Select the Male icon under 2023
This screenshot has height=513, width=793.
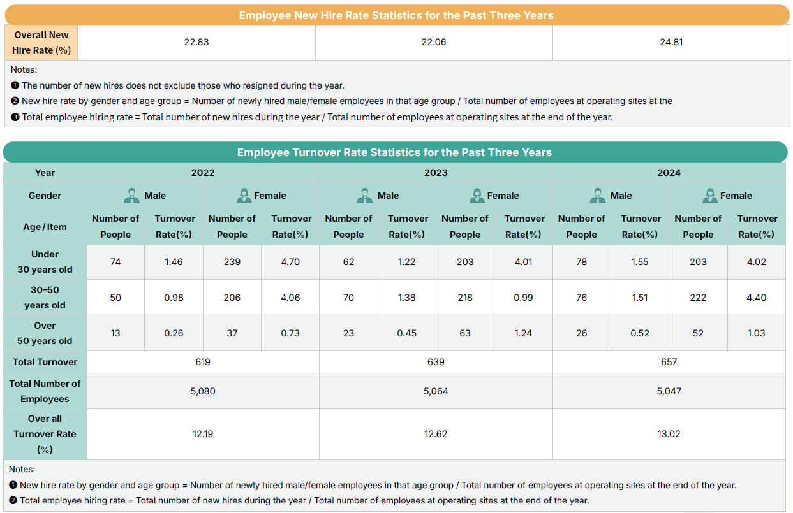pyautogui.click(x=364, y=196)
